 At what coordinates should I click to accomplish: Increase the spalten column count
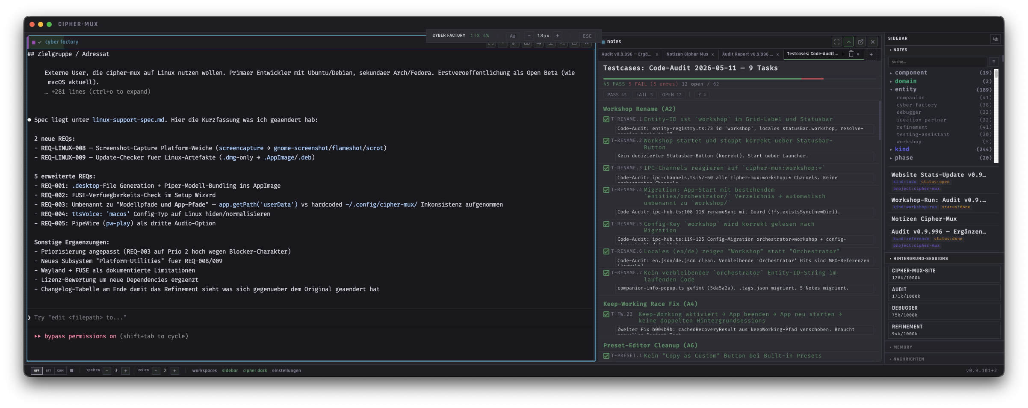(x=126, y=371)
